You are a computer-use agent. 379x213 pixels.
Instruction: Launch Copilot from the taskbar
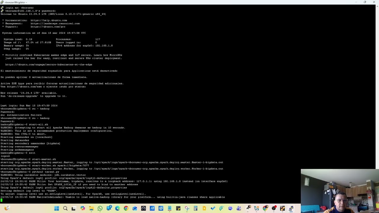pyautogui.click(x=83, y=209)
